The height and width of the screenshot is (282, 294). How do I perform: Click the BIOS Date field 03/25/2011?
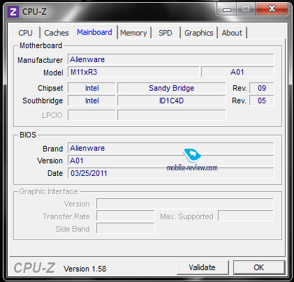pos(171,173)
